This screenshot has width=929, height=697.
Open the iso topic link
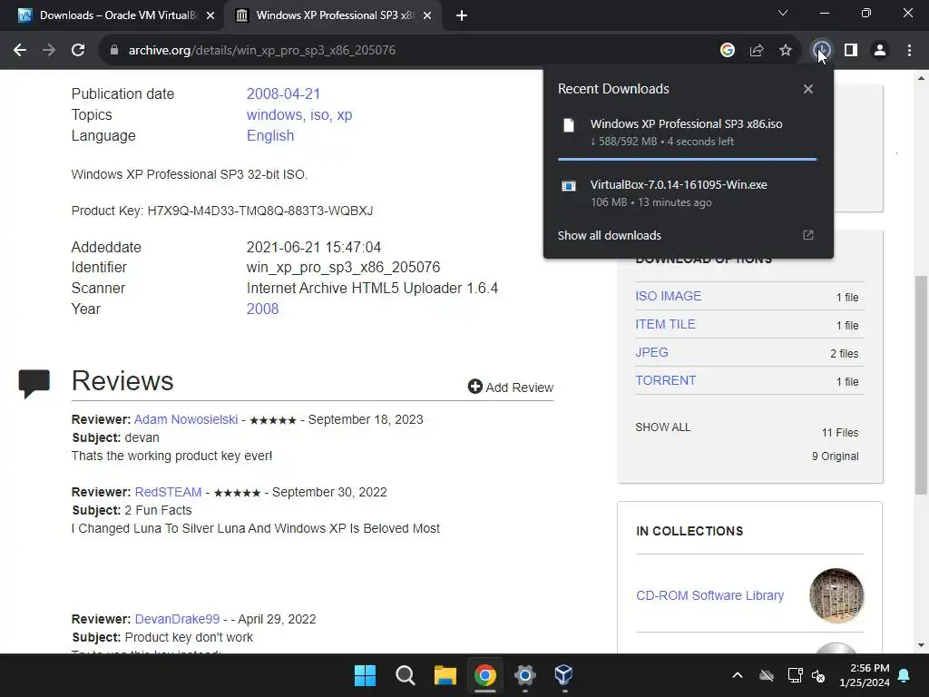[320, 114]
